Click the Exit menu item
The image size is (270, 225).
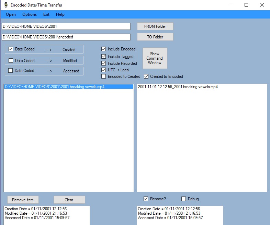46,14
